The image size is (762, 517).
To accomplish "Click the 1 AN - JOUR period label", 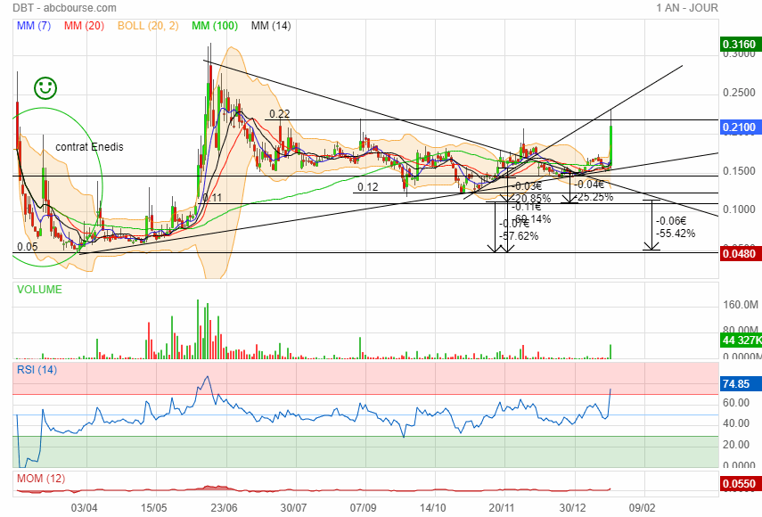I will (x=686, y=8).
